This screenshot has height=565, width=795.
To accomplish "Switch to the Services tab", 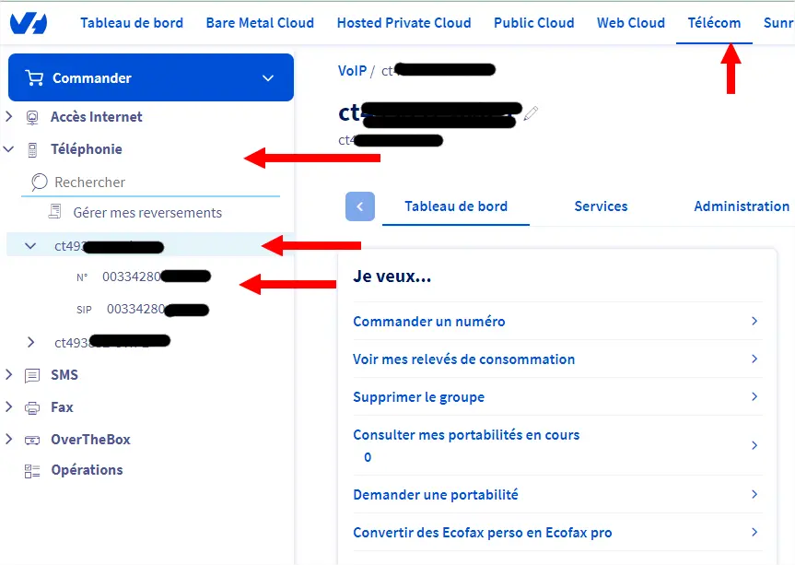I will (601, 206).
